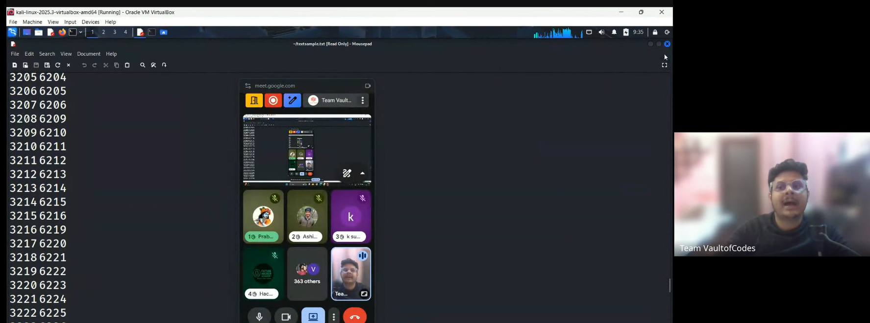The image size is (870, 323).
Task: Open VirtualBox Devices menu
Action: pyautogui.click(x=90, y=22)
